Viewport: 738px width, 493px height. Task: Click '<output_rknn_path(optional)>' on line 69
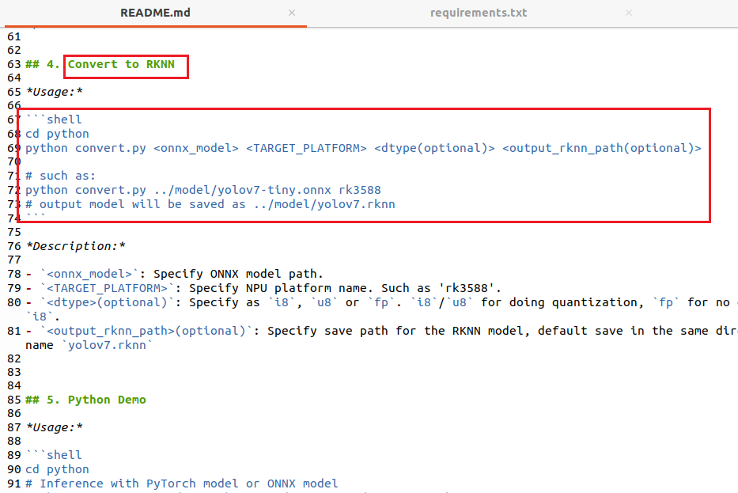602,148
